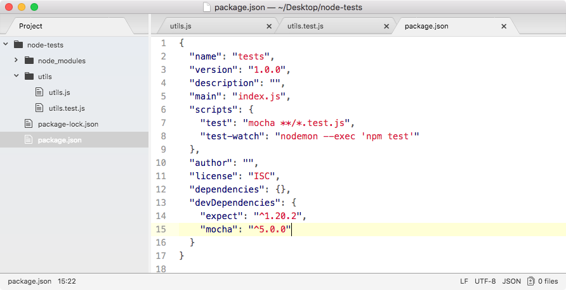Click the node-tests root folder icon
Viewport: 566px width, 290px height.
pyautogui.click(x=18, y=45)
